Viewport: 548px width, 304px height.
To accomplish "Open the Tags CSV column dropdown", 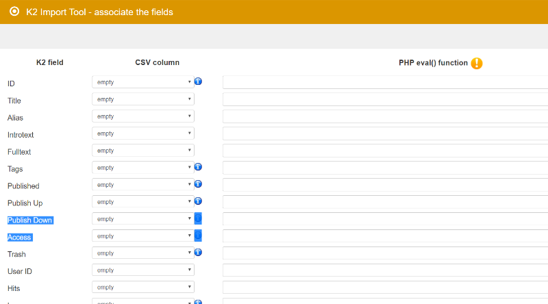I will pos(143,168).
